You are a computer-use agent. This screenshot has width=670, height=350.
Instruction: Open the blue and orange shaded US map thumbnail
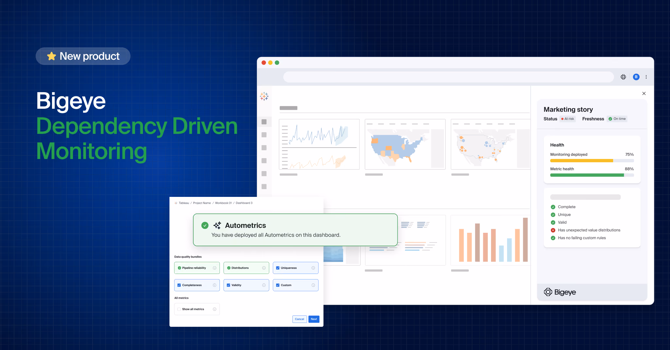click(405, 144)
